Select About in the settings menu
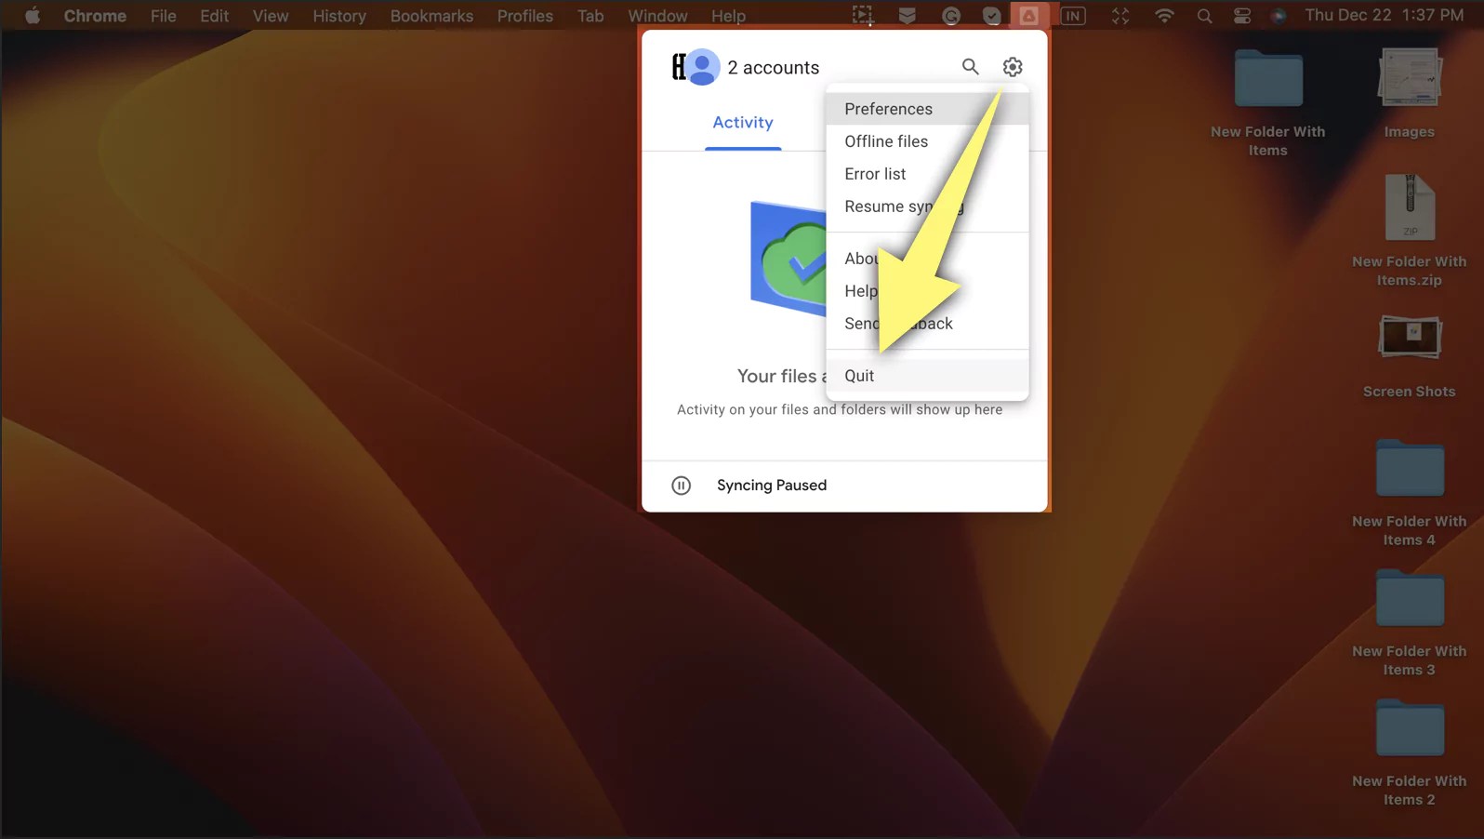The width and height of the screenshot is (1484, 839). [927, 259]
